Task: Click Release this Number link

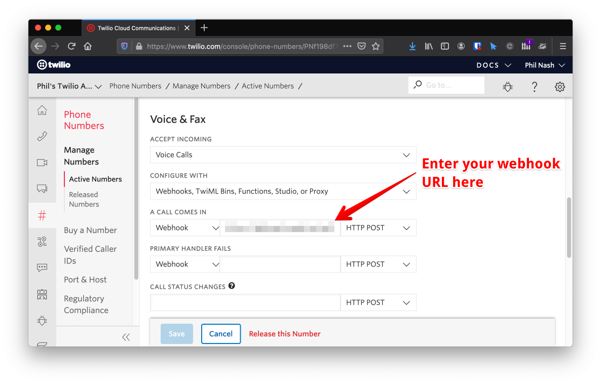Action: 284,334
